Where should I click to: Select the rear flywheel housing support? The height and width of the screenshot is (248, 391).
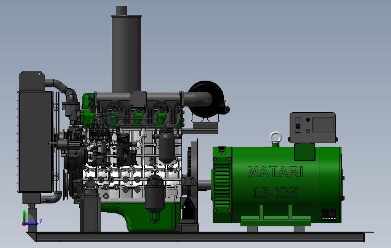click(x=189, y=214)
